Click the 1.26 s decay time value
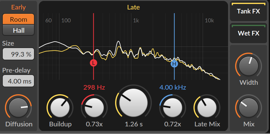The height and width of the screenshot is (134, 270). coord(134,124)
